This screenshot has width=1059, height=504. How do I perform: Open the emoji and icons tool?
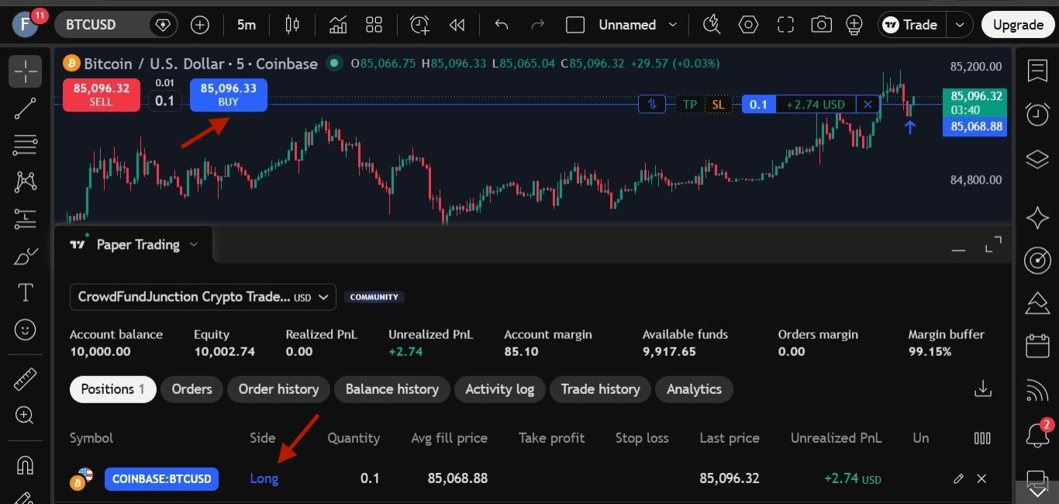pos(26,330)
